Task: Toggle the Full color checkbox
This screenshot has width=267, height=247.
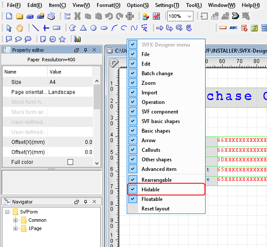Action: (x=70, y=162)
